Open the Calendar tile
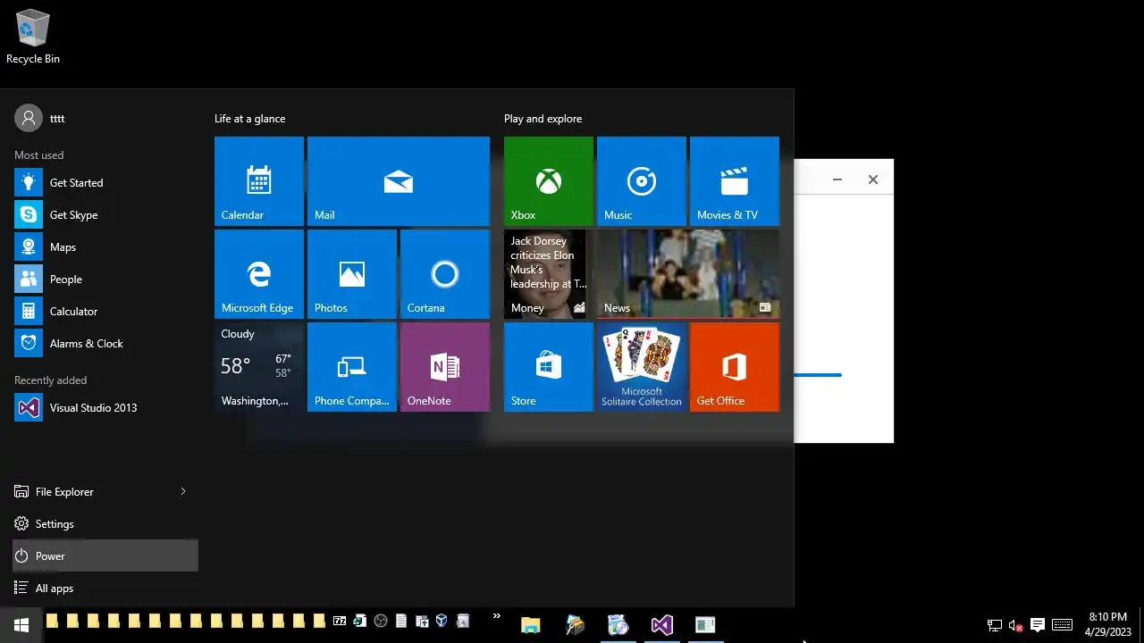 coord(259,181)
